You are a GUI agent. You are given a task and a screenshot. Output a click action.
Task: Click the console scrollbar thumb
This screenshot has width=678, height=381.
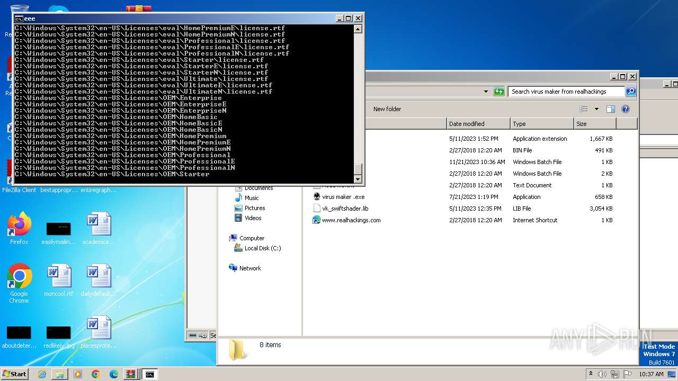[x=358, y=169]
